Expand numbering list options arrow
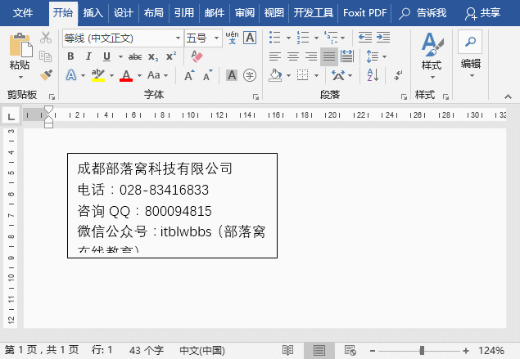 pos(316,38)
